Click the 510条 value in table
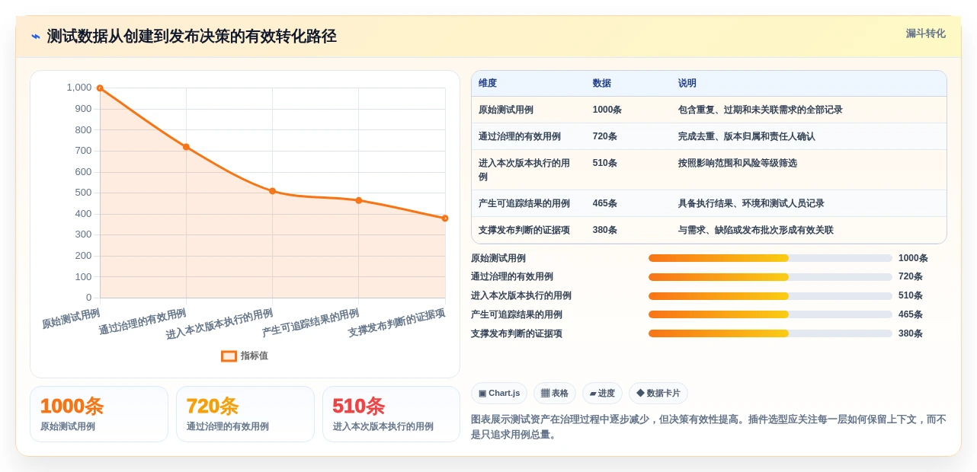Screen dimensions: 977x472 point(604,163)
